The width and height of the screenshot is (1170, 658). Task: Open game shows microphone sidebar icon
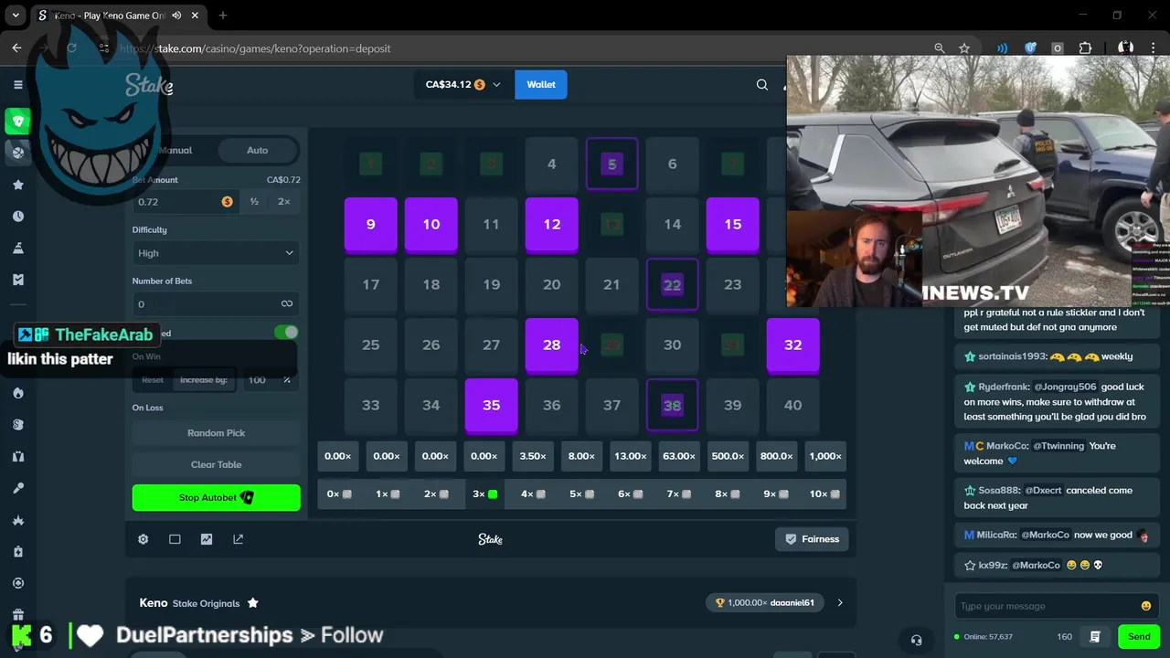(x=17, y=488)
